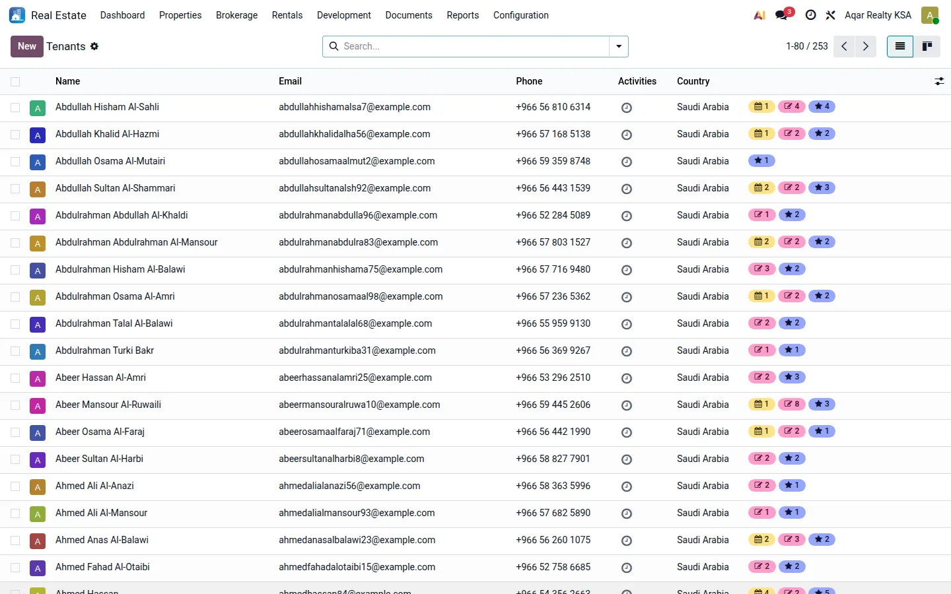Open the tenant Abdulrahman Osama Al-Amri
This screenshot has height=594, width=951.
tap(115, 296)
